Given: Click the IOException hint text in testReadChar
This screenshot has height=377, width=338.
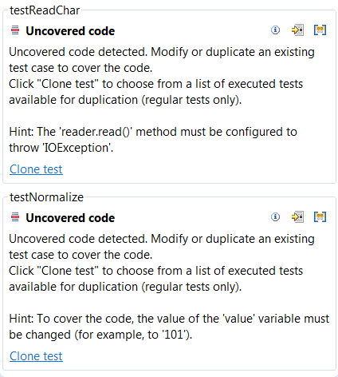Looking at the screenshot, I should 153,140.
